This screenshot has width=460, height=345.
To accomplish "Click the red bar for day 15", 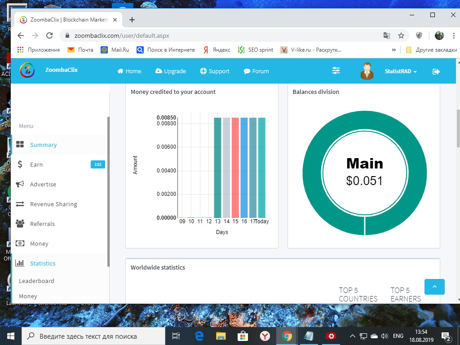I will click(x=235, y=168).
